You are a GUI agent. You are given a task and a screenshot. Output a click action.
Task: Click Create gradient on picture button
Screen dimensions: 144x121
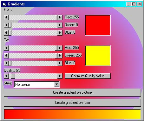72,92
